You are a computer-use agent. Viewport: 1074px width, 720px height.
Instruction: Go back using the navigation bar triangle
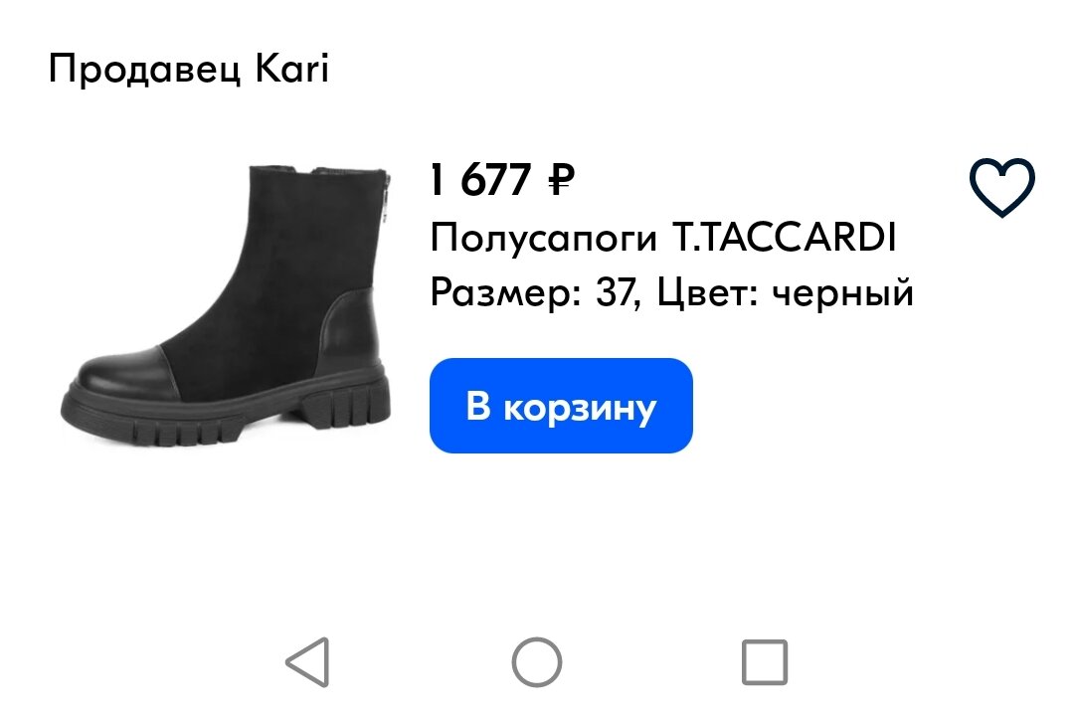coord(308,661)
